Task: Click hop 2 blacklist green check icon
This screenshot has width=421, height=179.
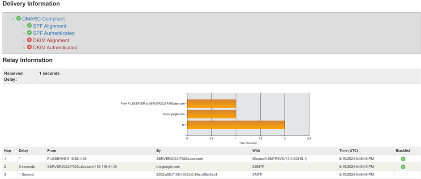Action: [403, 166]
